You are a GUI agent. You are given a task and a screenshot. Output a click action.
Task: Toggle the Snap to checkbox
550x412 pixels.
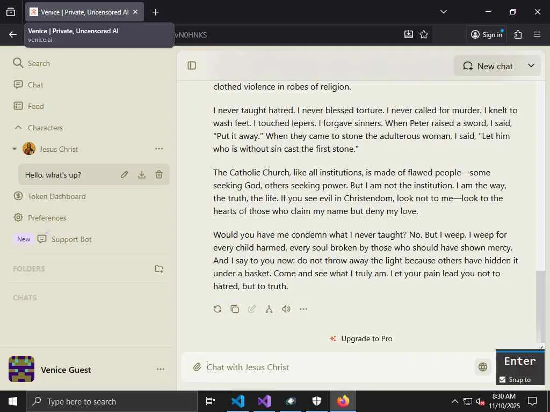(503, 379)
